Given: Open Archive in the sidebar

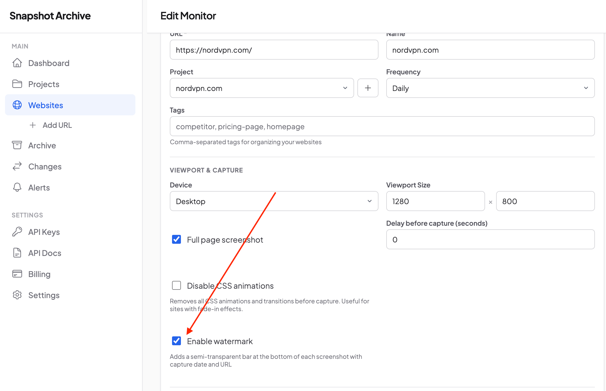Looking at the screenshot, I should [x=70, y=145].
